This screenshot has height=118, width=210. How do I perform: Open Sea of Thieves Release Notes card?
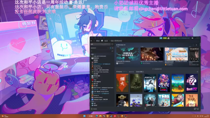(152, 54)
